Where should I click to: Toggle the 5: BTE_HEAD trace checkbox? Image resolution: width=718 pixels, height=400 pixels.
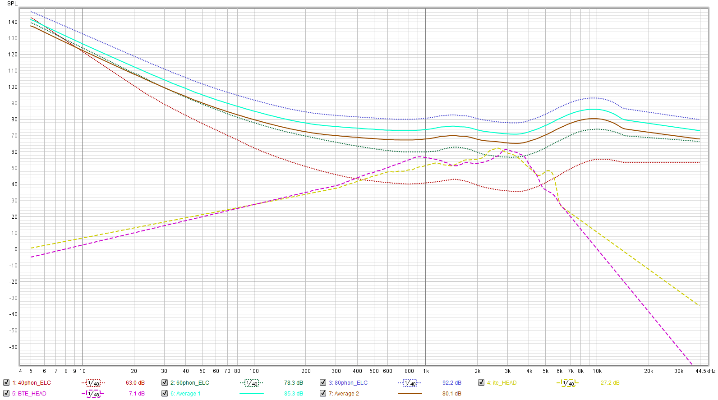[x=6, y=393]
